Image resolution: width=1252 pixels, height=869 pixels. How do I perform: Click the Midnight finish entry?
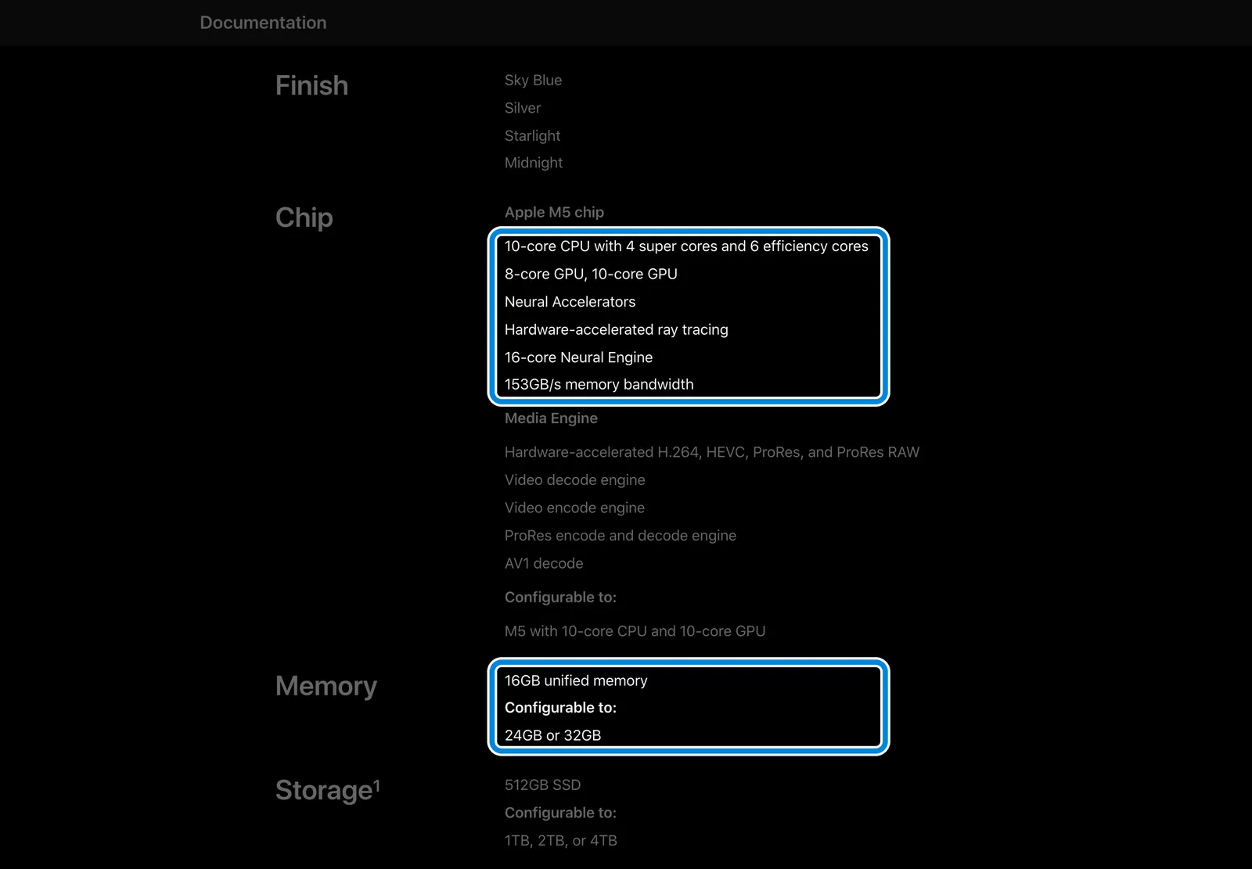pos(534,163)
